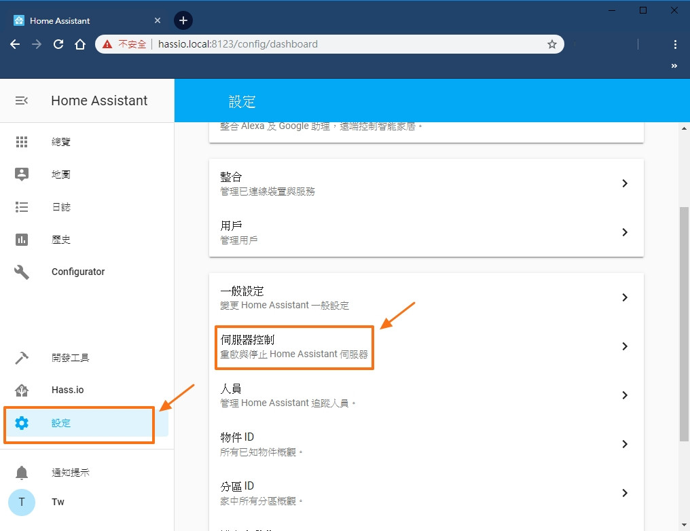Open 物件 ID entity registry
The height and width of the screenshot is (531, 690).
coord(426,444)
